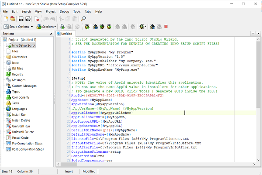Open the Uninstall Delete section
The width and height of the screenshot is (262, 175).
23,132
